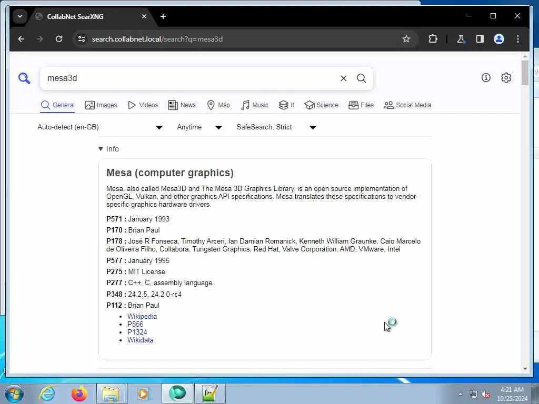Open a new browser tab
The height and width of the screenshot is (404, 539).
point(163,16)
